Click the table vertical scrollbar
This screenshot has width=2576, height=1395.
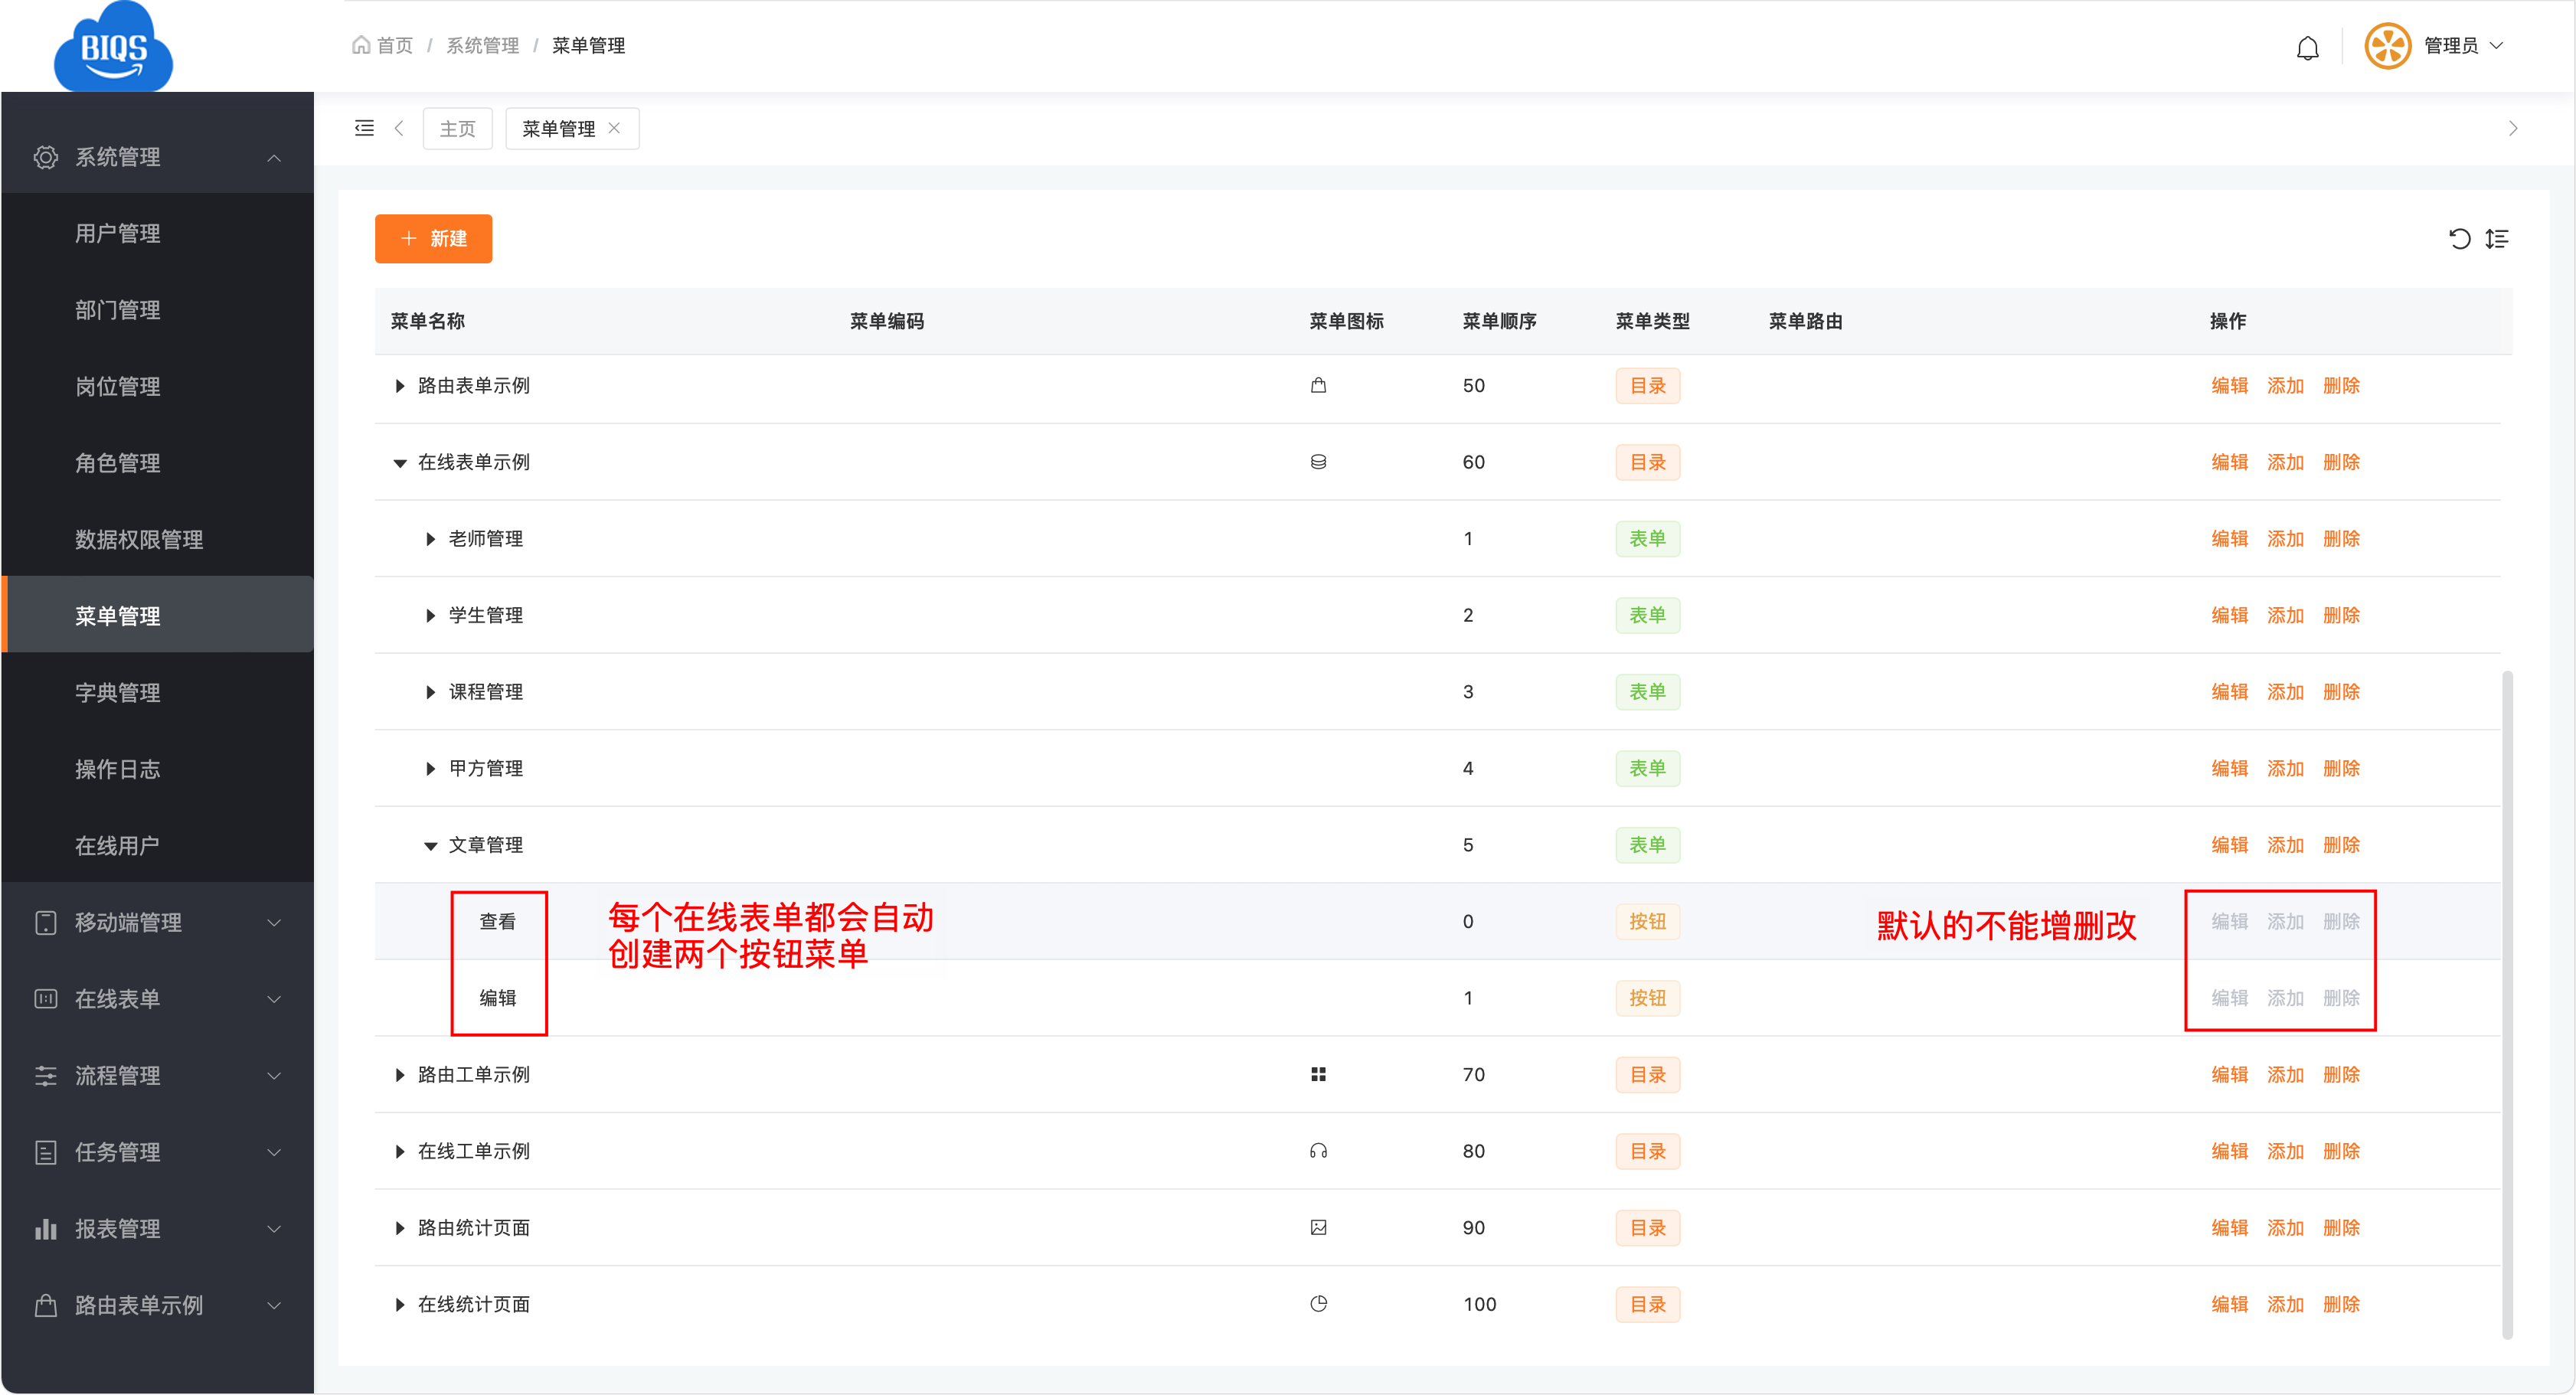click(x=2507, y=1004)
